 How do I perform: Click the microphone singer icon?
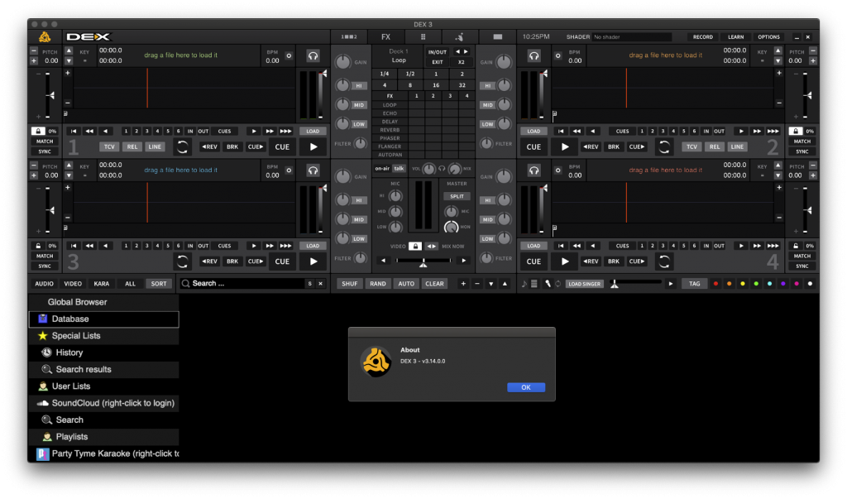pyautogui.click(x=548, y=283)
